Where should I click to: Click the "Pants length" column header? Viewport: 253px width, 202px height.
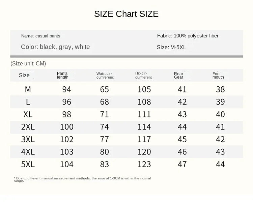click(63, 75)
